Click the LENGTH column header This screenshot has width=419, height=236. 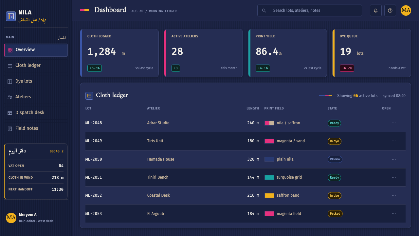pyautogui.click(x=253, y=108)
